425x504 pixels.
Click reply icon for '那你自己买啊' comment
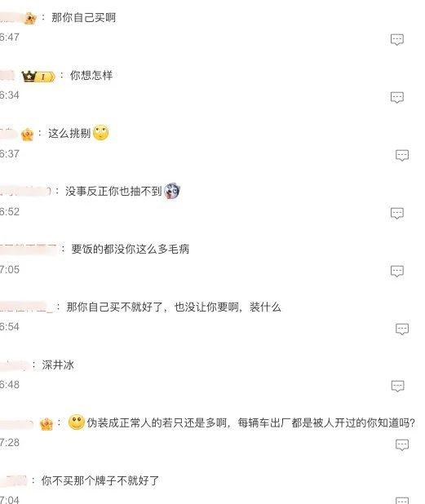coord(396,39)
